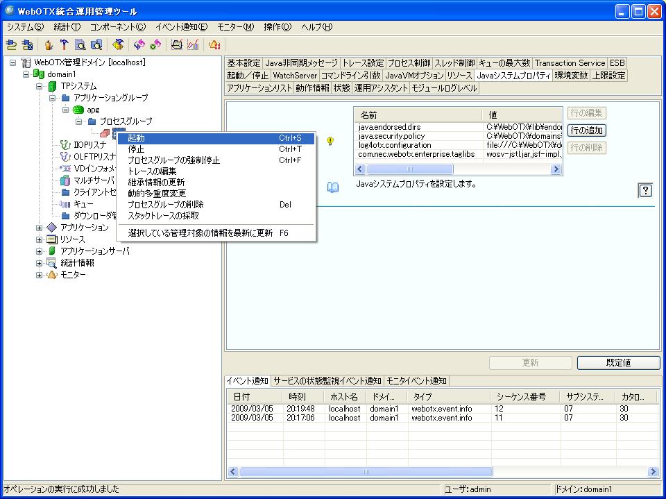Choose 停止 from the context menu
This screenshot has height=499, width=666.
pos(136,149)
